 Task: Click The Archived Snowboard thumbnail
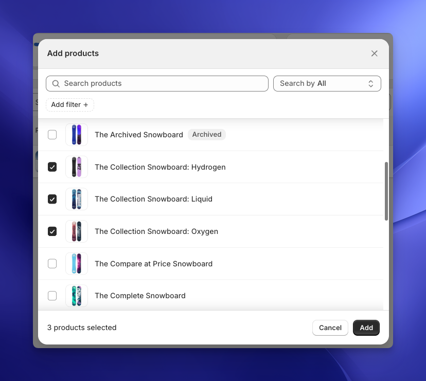pyautogui.click(x=77, y=135)
